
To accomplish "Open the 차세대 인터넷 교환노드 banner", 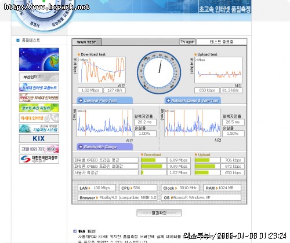I will [x=39, y=87].
